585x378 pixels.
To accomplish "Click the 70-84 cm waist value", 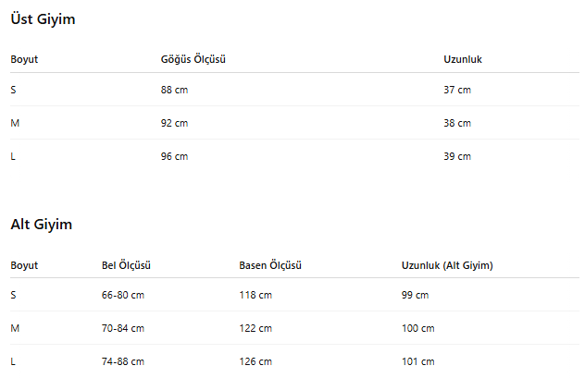I will [x=123, y=328].
